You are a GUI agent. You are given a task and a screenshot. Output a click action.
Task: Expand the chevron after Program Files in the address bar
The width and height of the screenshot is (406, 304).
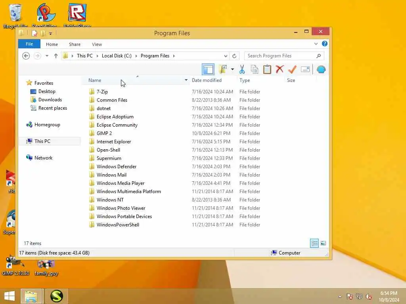(174, 56)
